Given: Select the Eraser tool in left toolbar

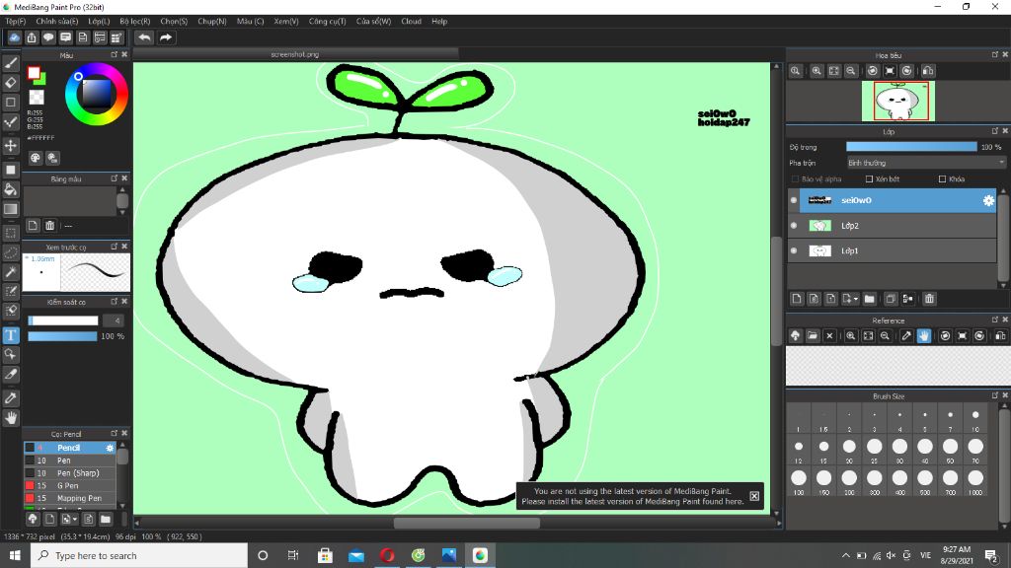Looking at the screenshot, I should pos(11,83).
